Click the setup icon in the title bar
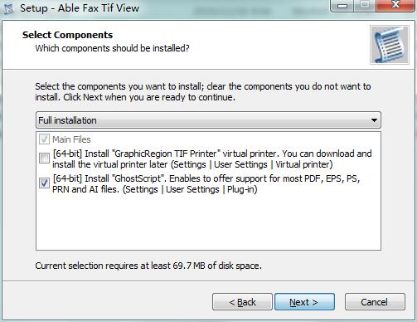 pos(8,8)
